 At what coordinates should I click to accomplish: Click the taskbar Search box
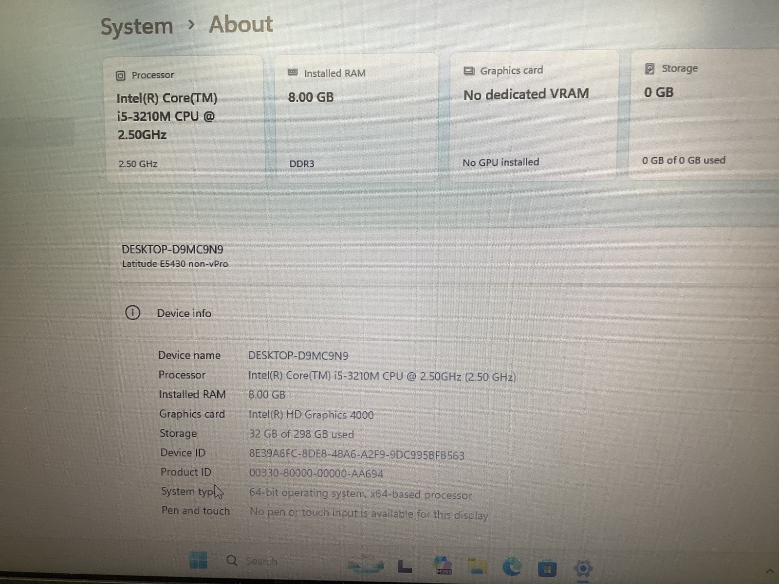252,561
